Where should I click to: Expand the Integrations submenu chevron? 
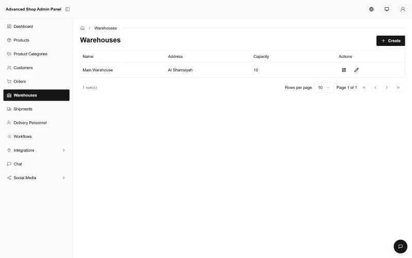tap(63, 150)
